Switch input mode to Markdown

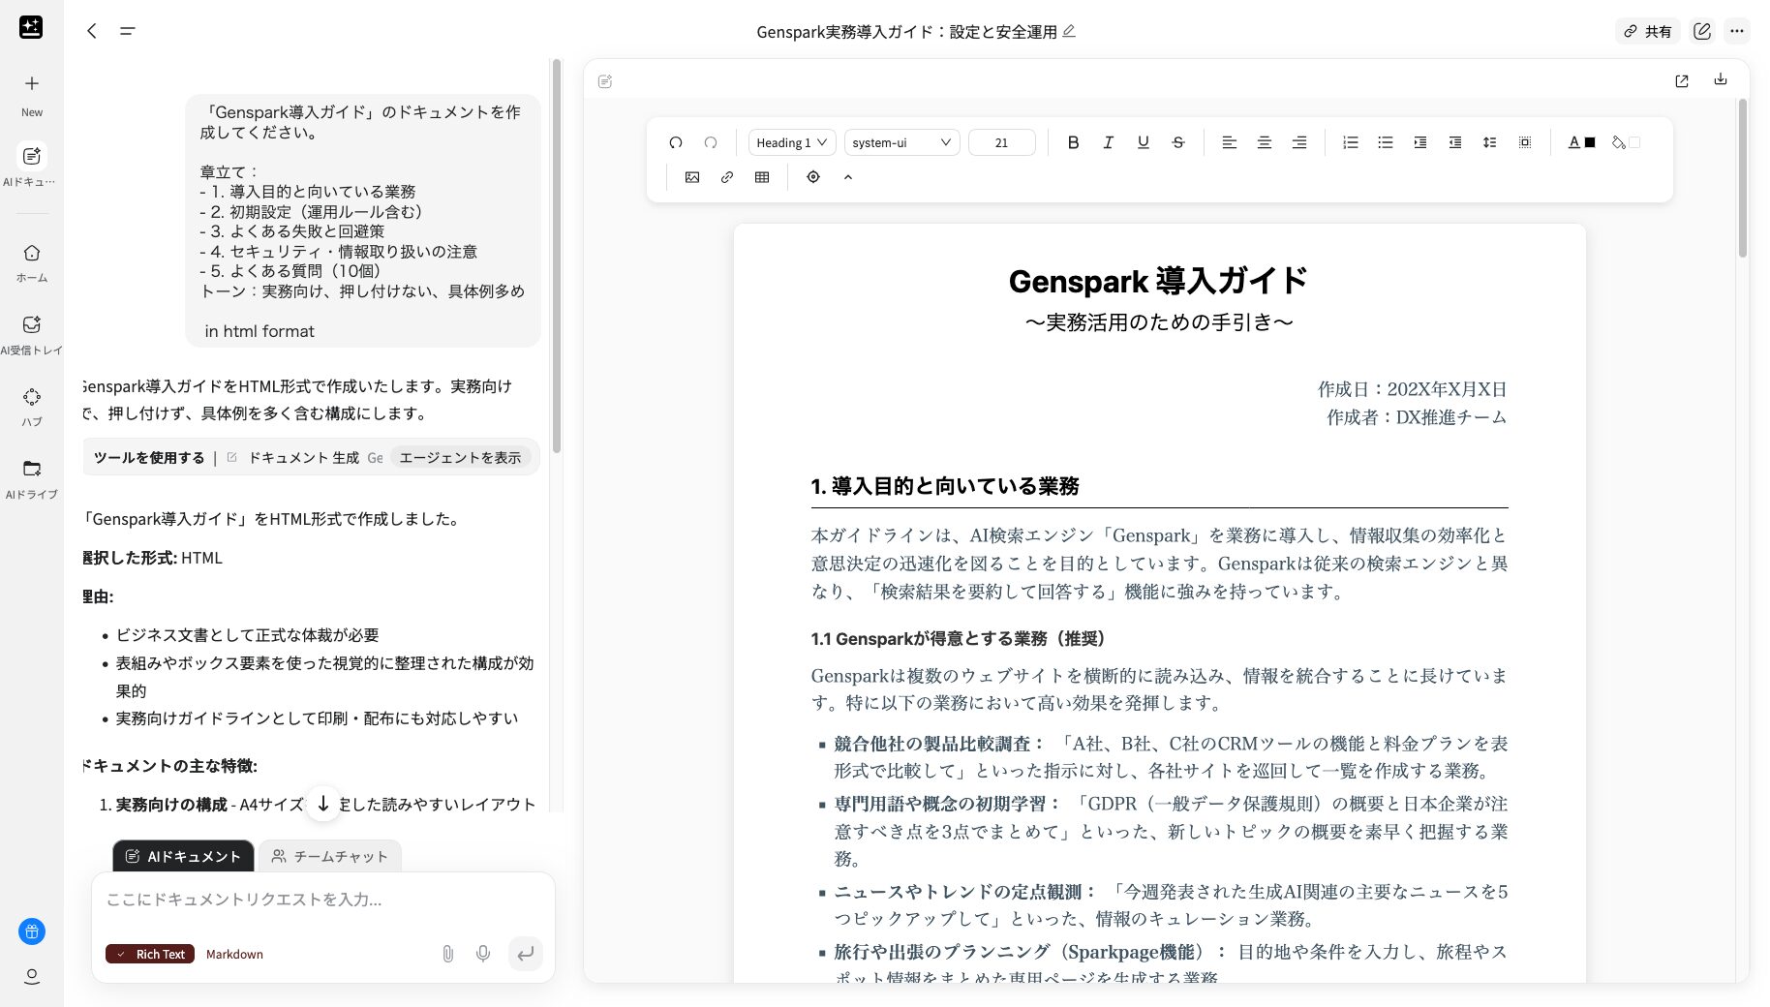234,954
